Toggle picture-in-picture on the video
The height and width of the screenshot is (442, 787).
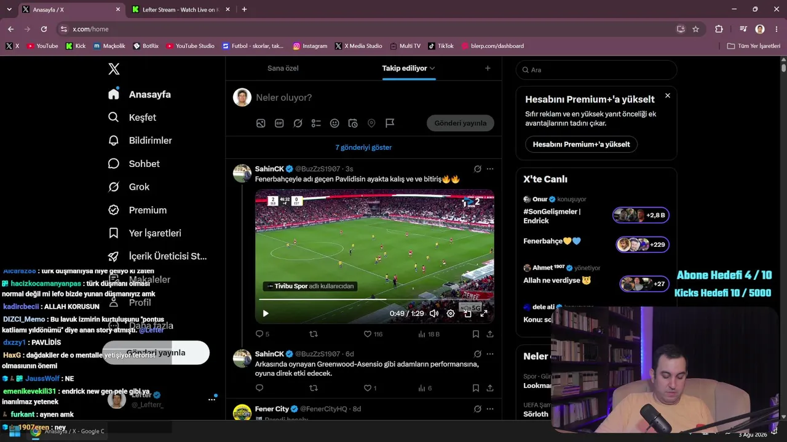(467, 313)
